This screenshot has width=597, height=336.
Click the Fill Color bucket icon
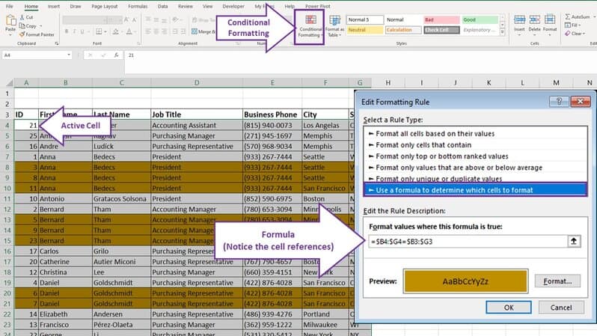pyautogui.click(x=115, y=31)
